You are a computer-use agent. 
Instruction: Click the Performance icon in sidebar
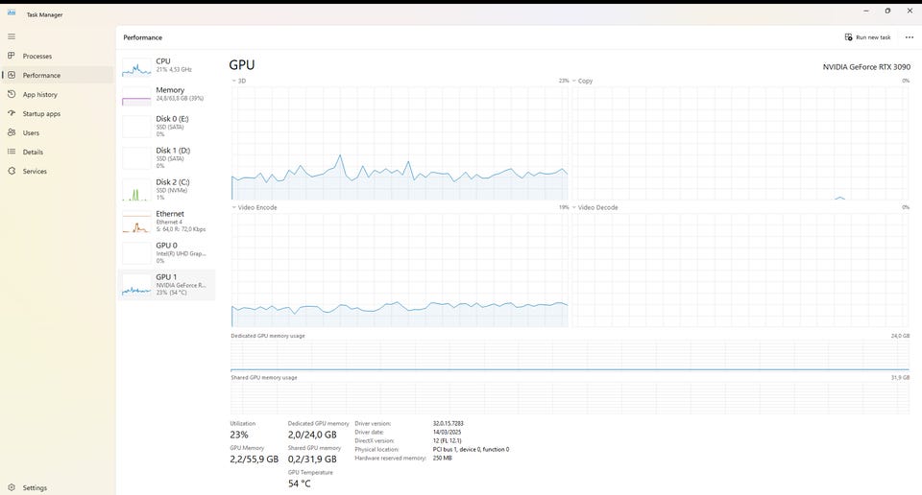[12, 75]
